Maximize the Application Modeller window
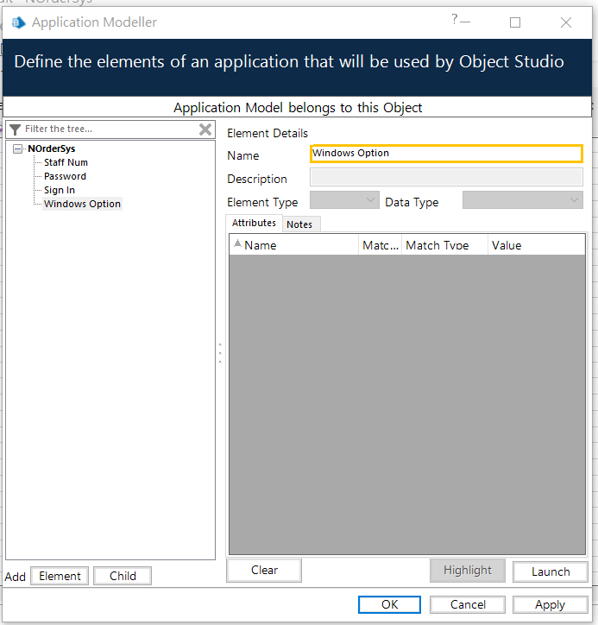 pos(515,22)
